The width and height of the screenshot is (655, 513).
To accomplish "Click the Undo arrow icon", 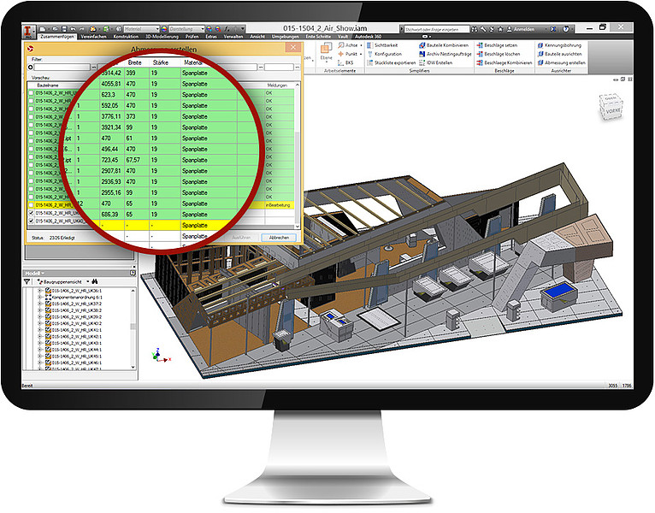I will [x=73, y=29].
